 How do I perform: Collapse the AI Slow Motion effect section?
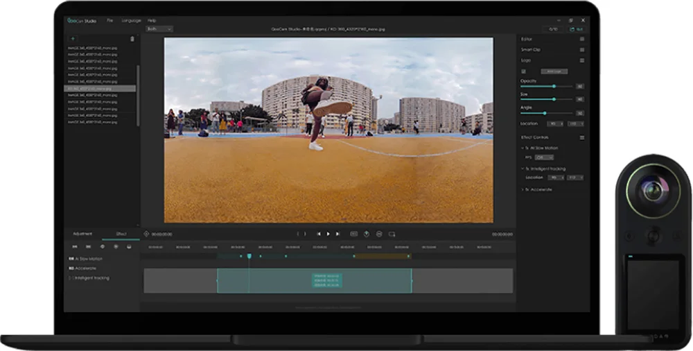tap(523, 148)
